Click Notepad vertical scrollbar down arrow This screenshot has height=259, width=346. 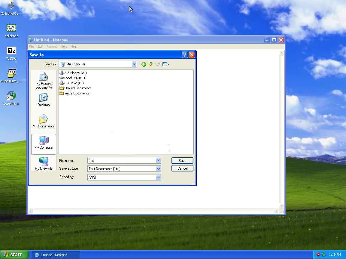point(281,206)
